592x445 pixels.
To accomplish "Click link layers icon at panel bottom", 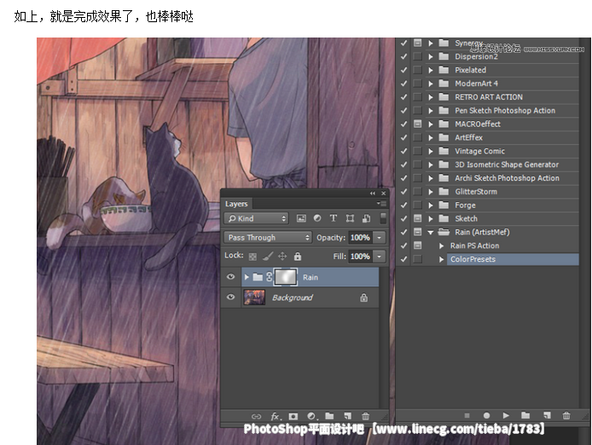I will pyautogui.click(x=256, y=416).
